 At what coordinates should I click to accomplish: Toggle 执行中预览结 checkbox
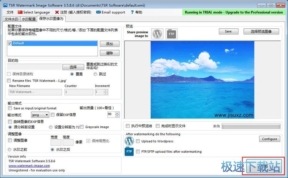(127, 126)
